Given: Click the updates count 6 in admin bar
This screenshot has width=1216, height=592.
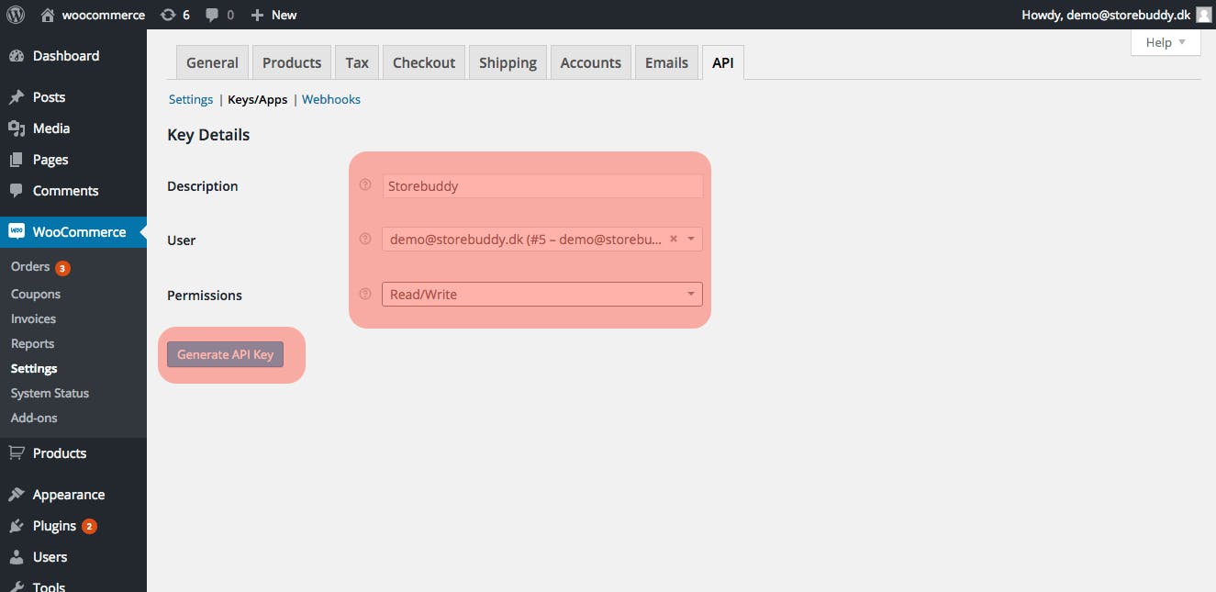Looking at the screenshot, I should click(x=186, y=15).
